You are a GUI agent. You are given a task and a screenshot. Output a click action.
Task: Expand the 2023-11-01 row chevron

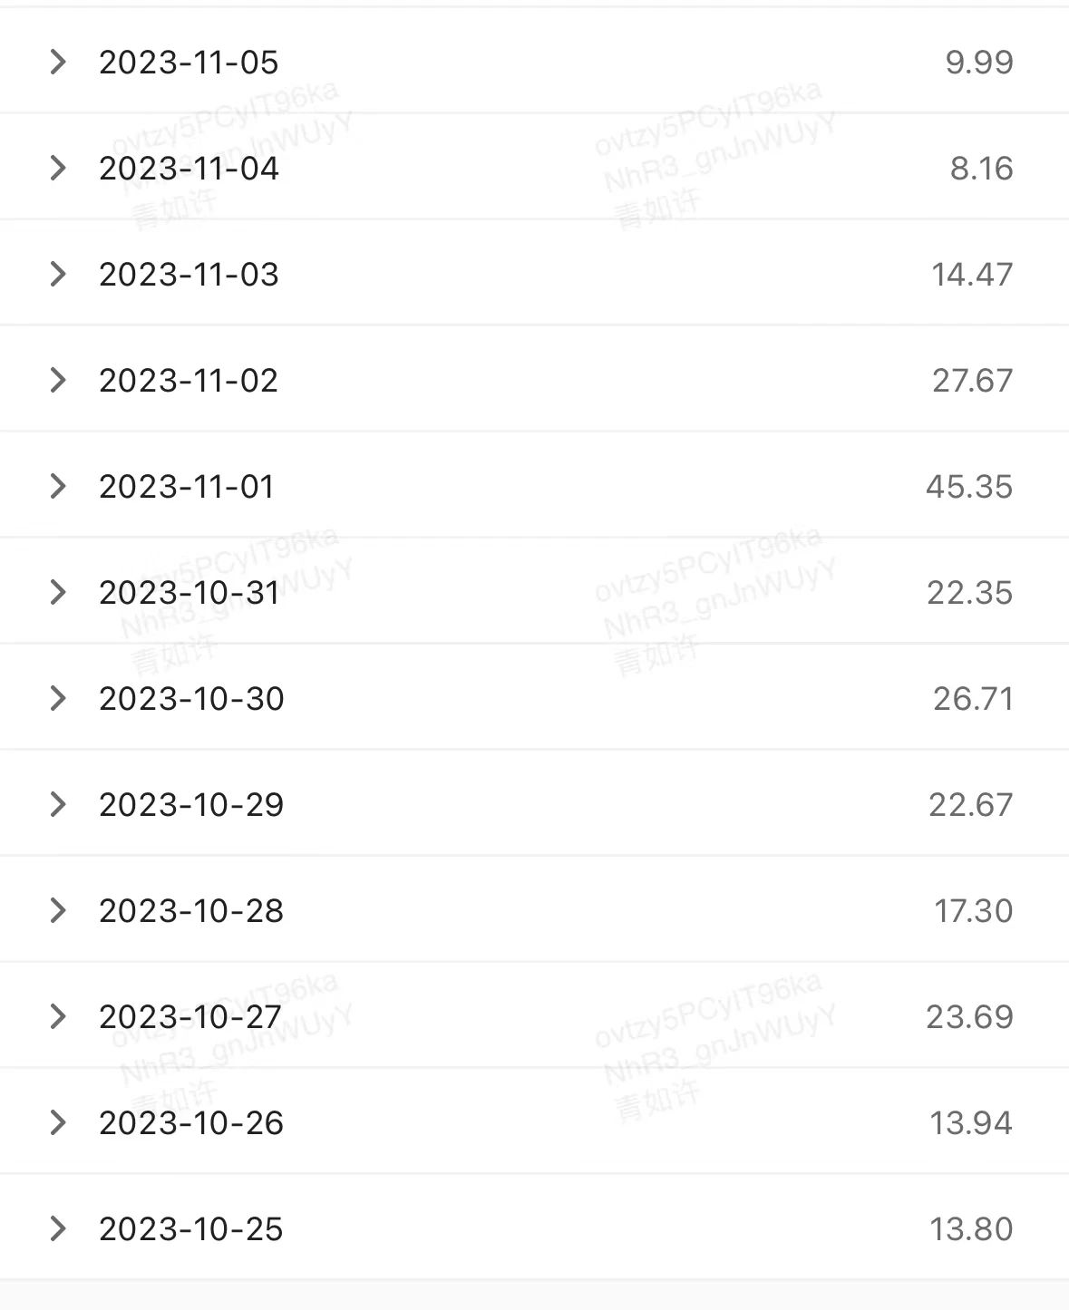click(58, 486)
